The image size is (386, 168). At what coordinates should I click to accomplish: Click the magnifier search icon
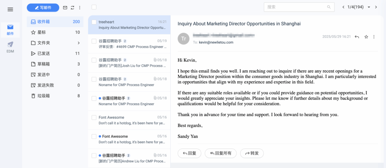[329, 7]
